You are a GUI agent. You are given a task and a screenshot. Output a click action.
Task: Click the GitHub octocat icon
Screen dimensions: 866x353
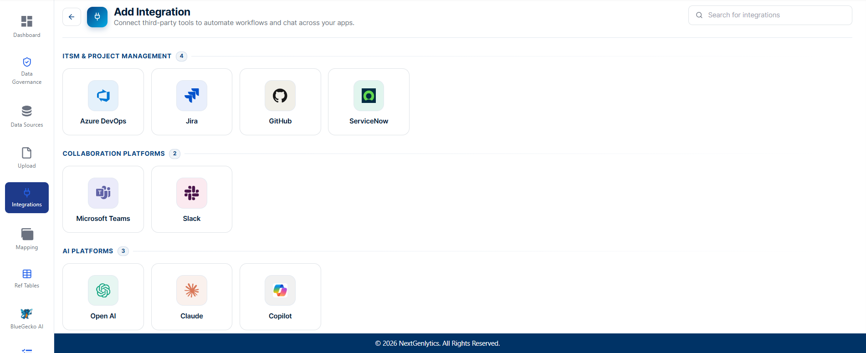280,96
